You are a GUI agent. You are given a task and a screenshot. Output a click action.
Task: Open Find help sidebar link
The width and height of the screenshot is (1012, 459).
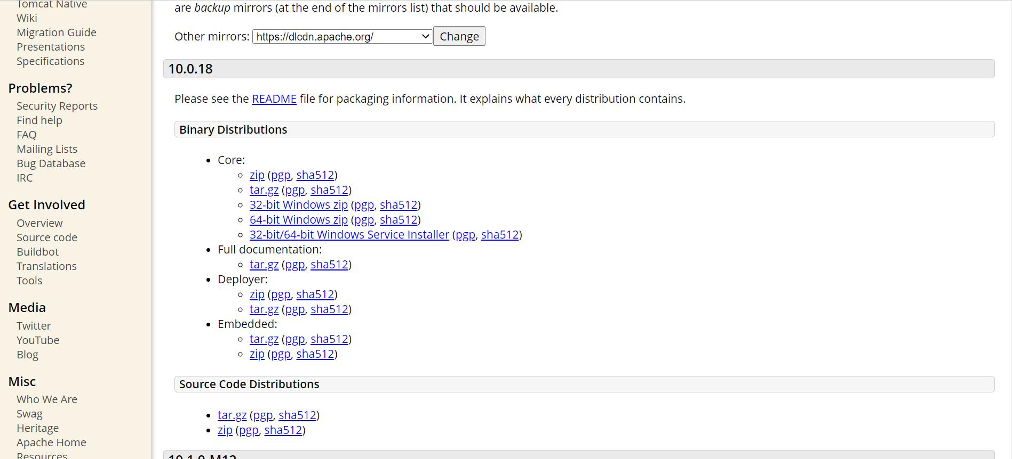(39, 120)
